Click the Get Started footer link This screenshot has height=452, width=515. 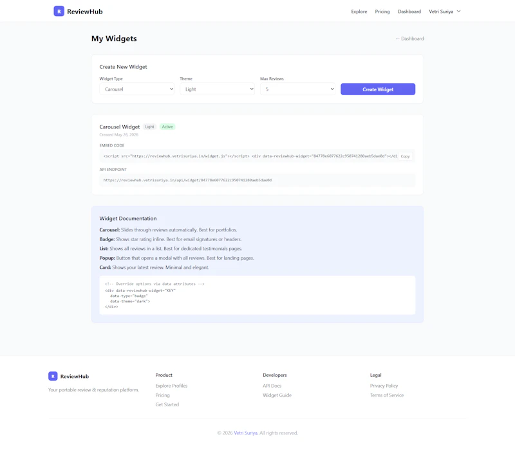[167, 404]
